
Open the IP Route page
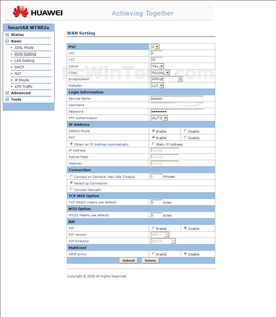(22, 80)
